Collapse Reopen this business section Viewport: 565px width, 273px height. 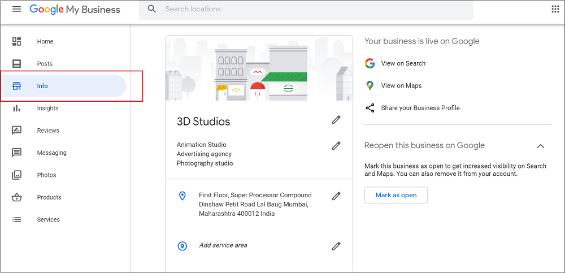540,146
